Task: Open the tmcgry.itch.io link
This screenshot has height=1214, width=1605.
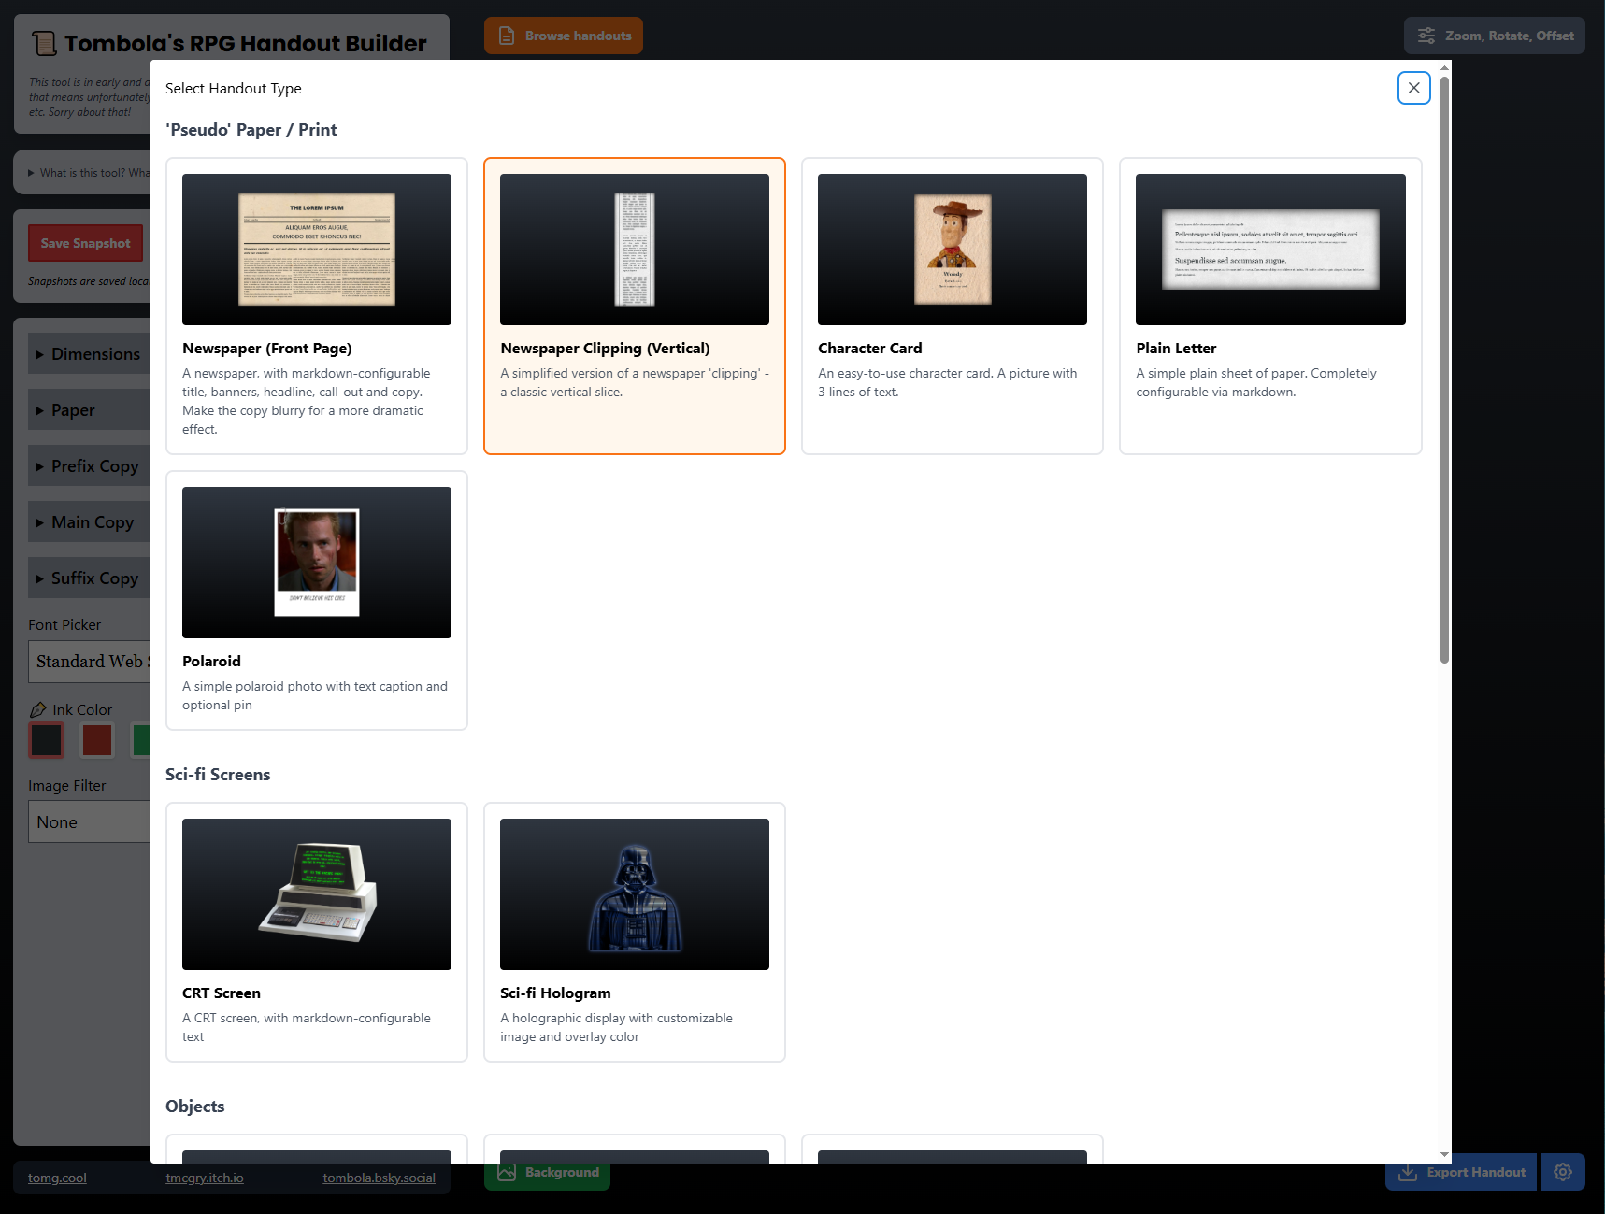Action: pos(205,1178)
